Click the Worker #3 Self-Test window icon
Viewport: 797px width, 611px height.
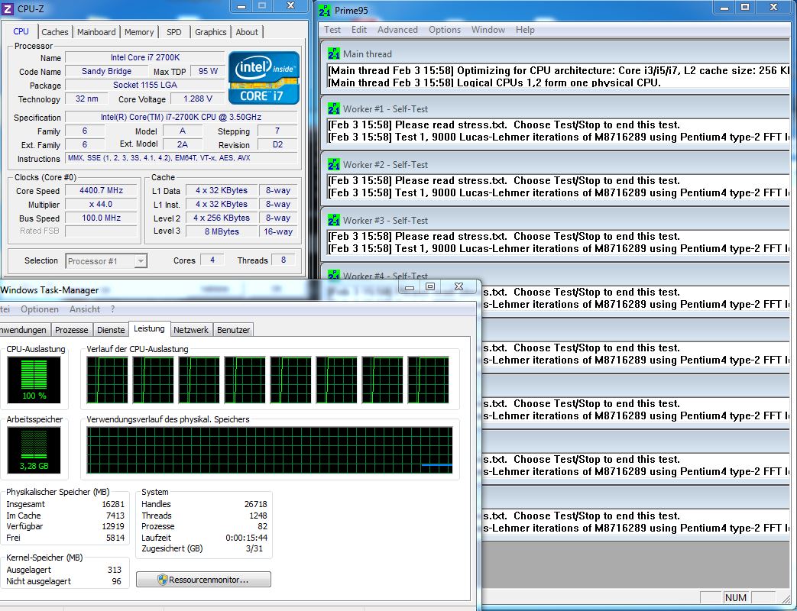(333, 221)
